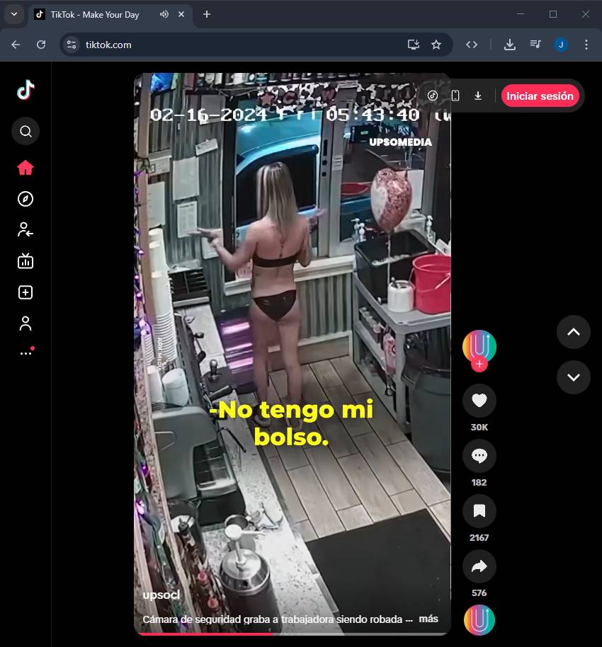Bookmark the video to favorites
The height and width of the screenshot is (647, 602).
coord(479,511)
